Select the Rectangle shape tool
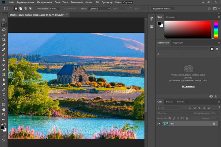 tap(4, 105)
